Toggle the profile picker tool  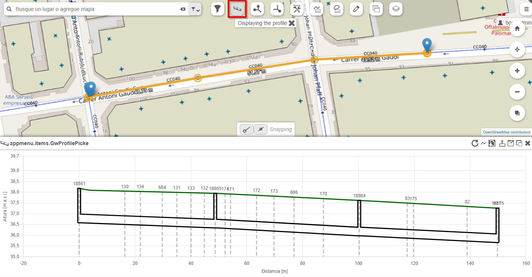(237, 9)
